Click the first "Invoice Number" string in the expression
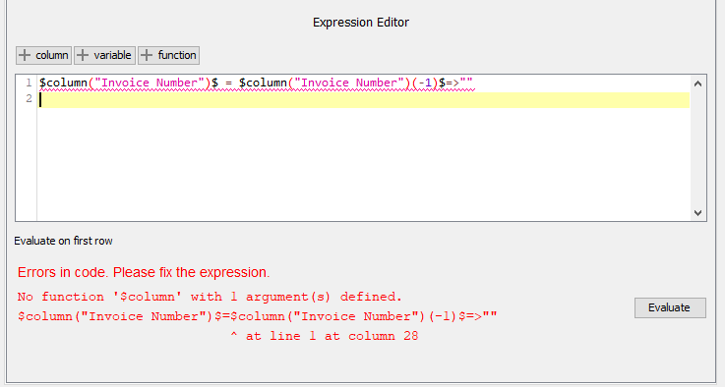The image size is (725, 387). [x=150, y=83]
